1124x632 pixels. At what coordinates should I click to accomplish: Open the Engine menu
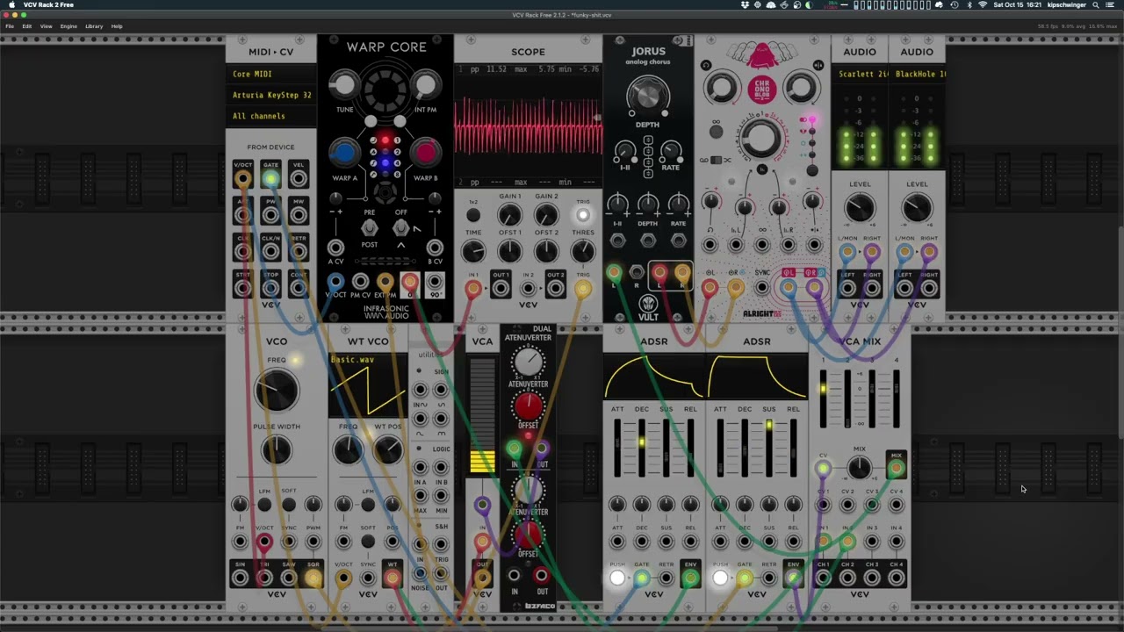pyautogui.click(x=68, y=26)
